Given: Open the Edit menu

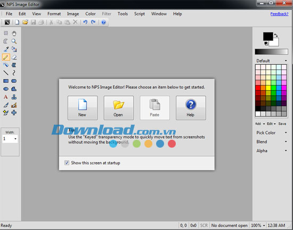Looking at the screenshot, I should (22, 14).
